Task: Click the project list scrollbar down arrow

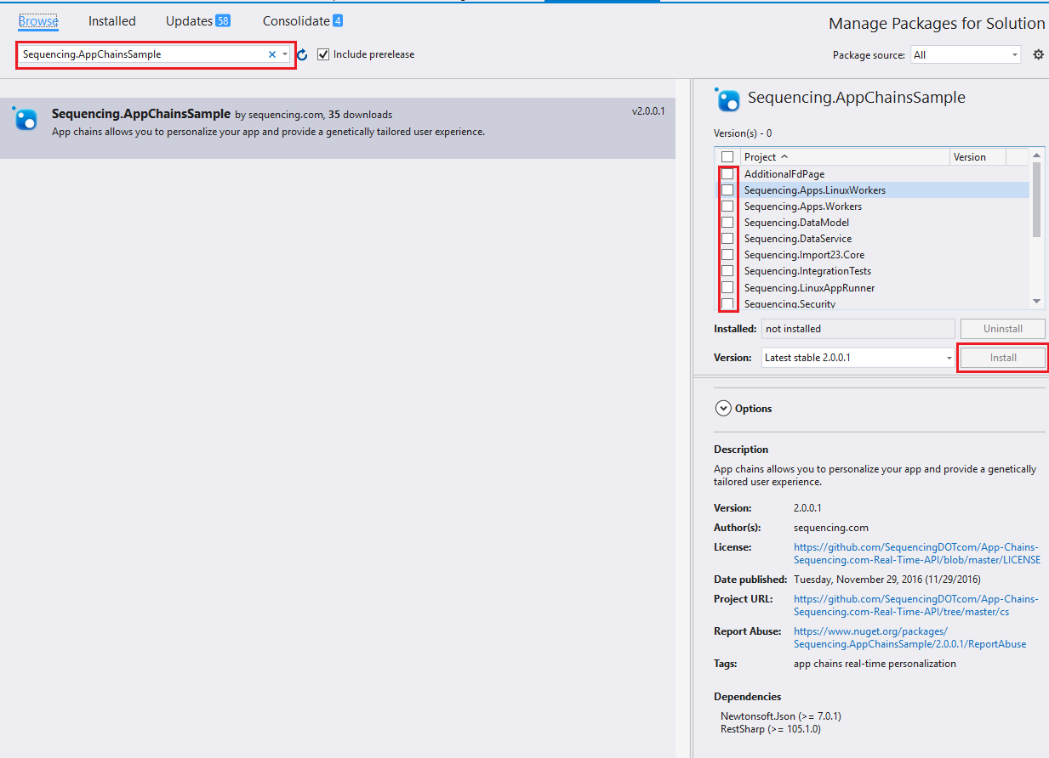Action: point(1036,302)
